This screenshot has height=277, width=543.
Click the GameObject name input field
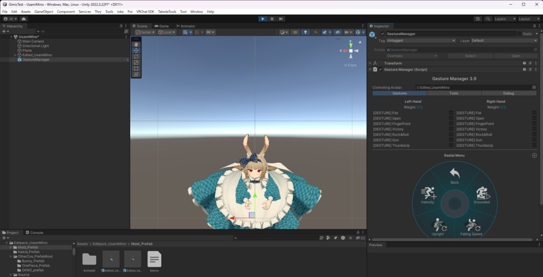(x=451, y=33)
